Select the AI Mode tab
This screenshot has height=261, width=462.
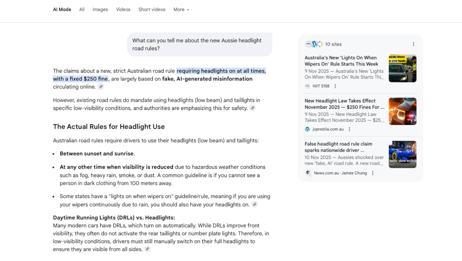62,10
